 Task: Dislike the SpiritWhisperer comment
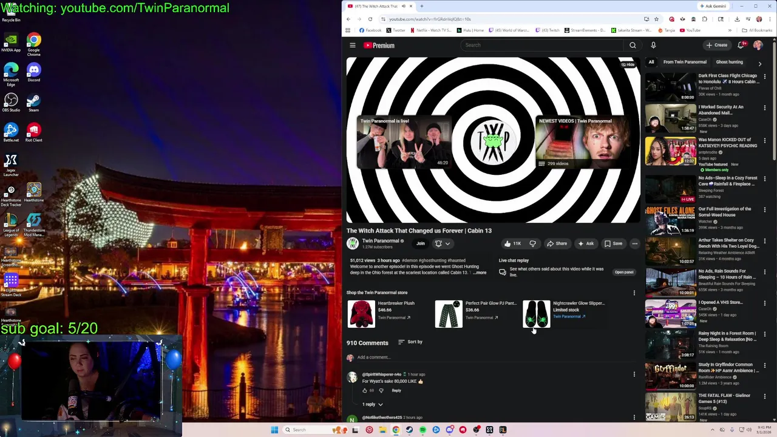pyautogui.click(x=381, y=390)
